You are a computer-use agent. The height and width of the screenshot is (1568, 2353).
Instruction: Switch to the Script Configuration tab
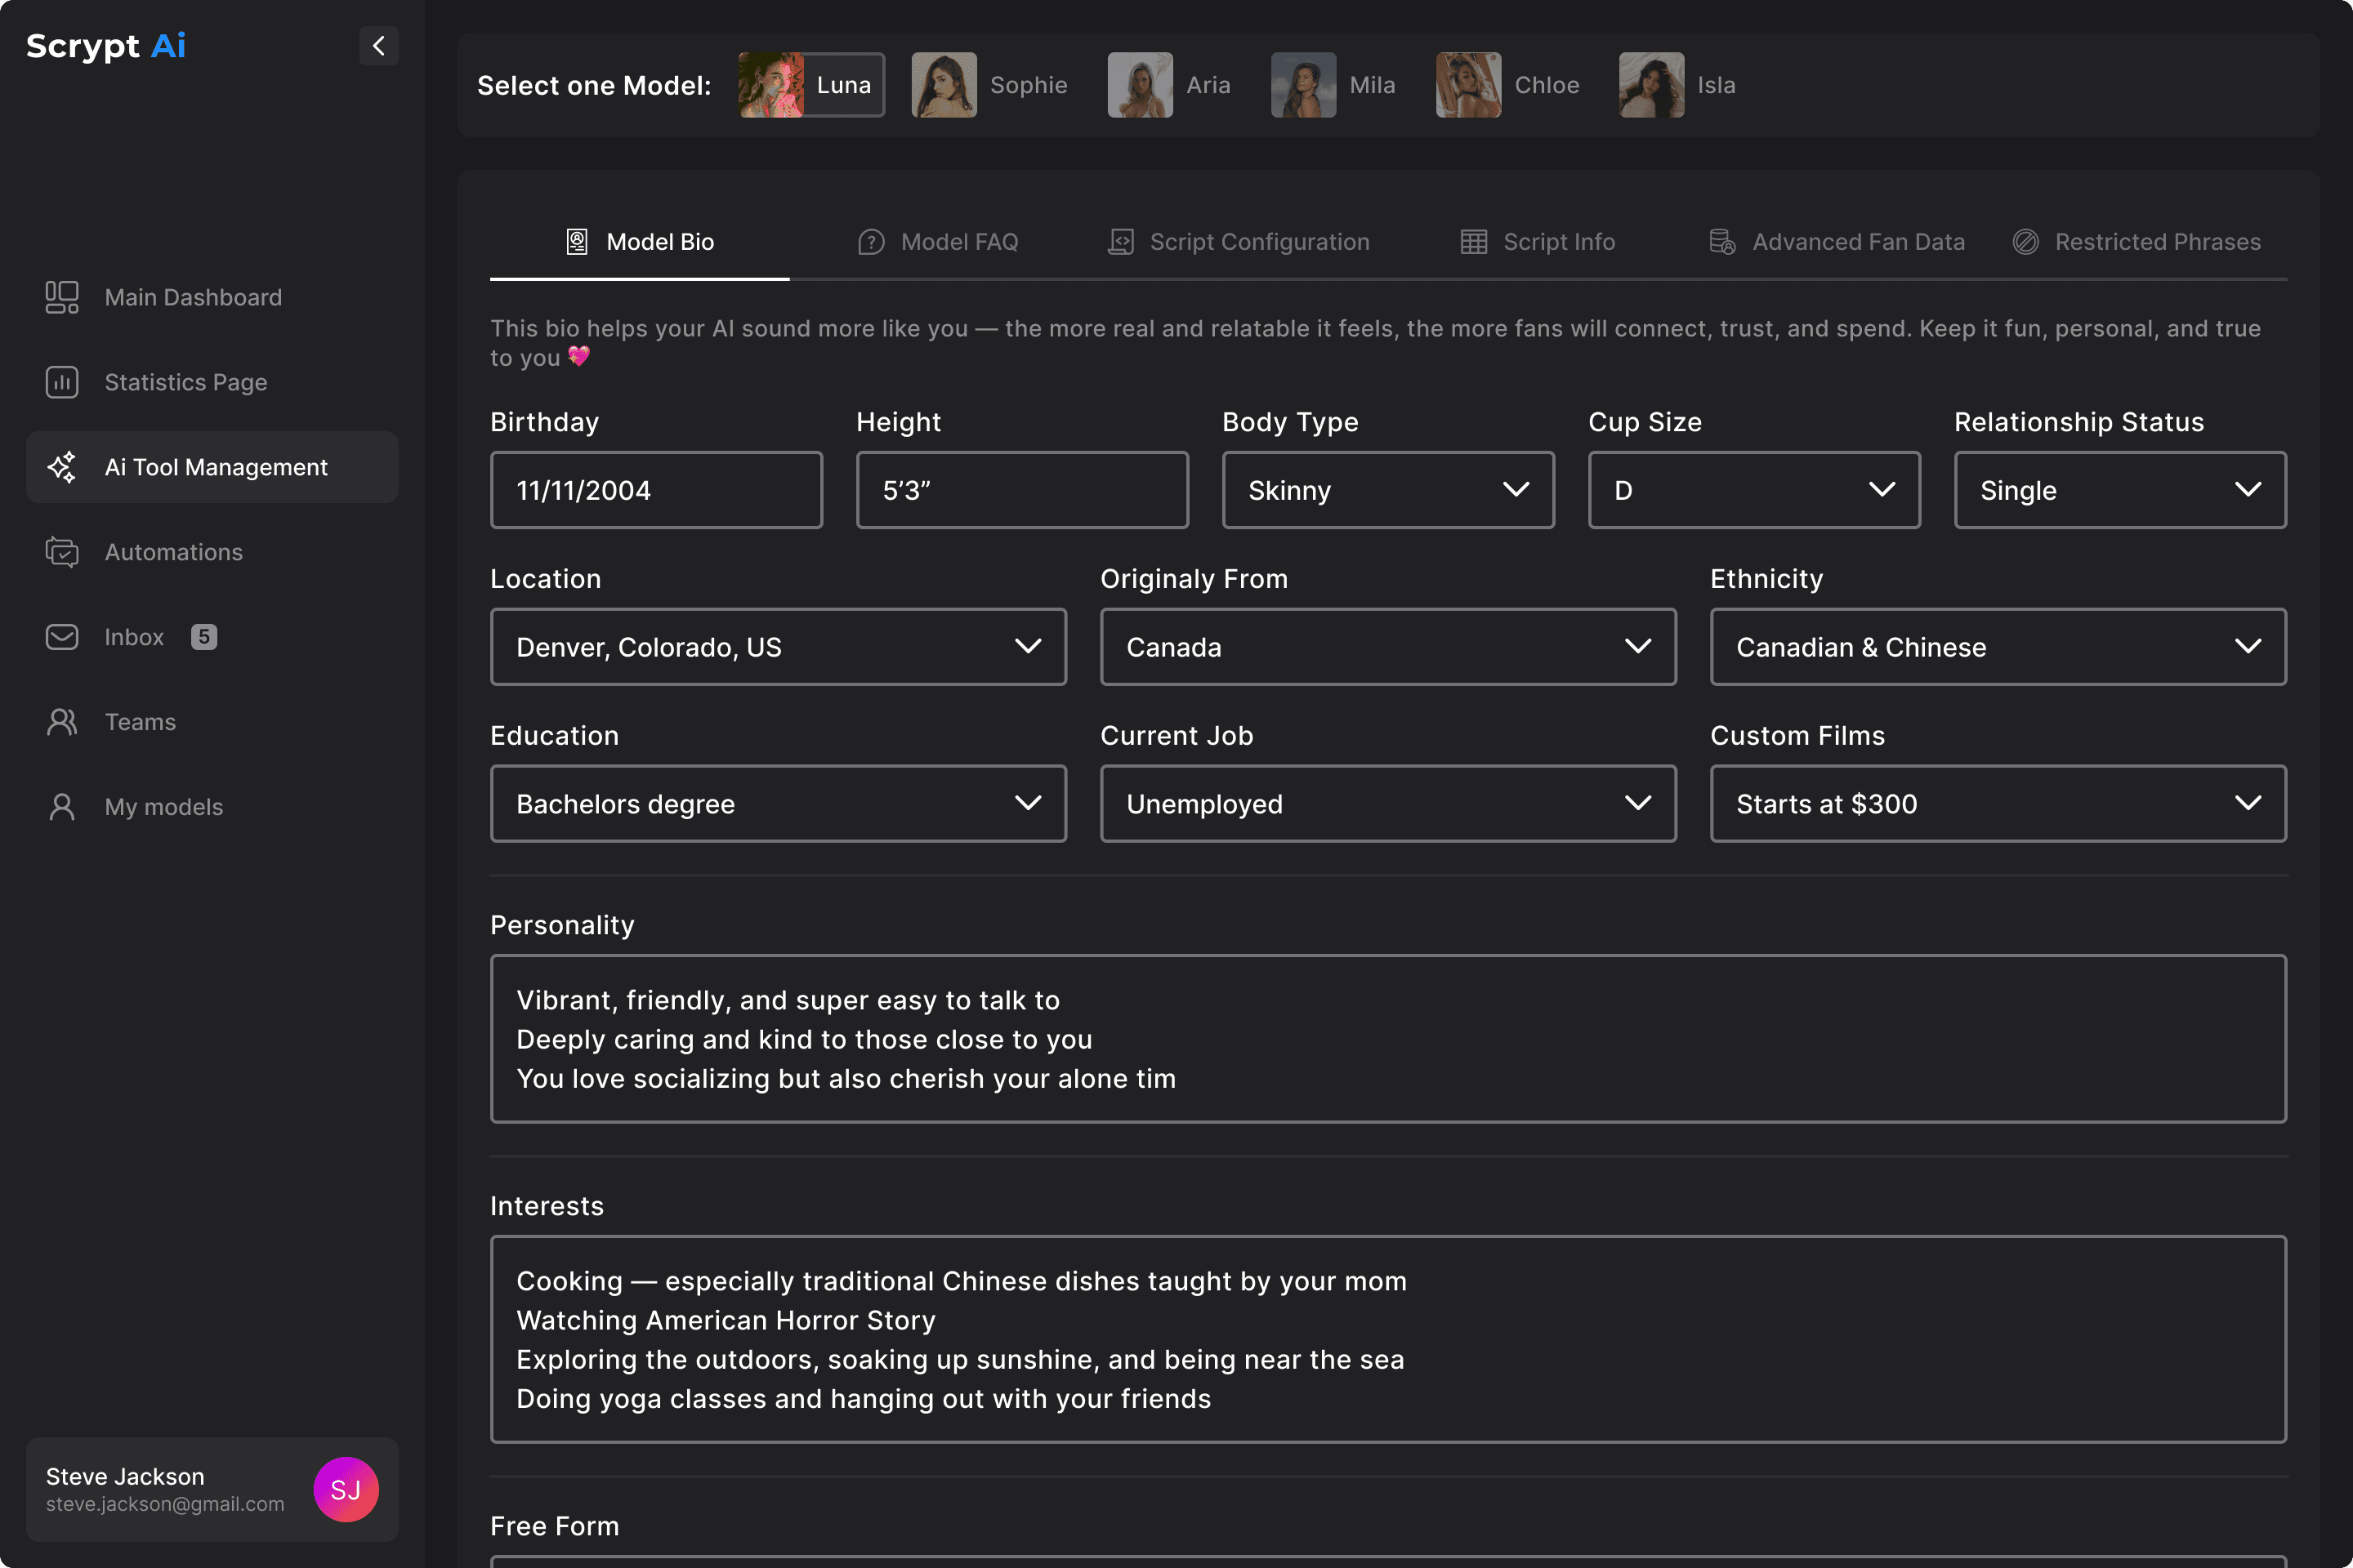coord(1239,242)
